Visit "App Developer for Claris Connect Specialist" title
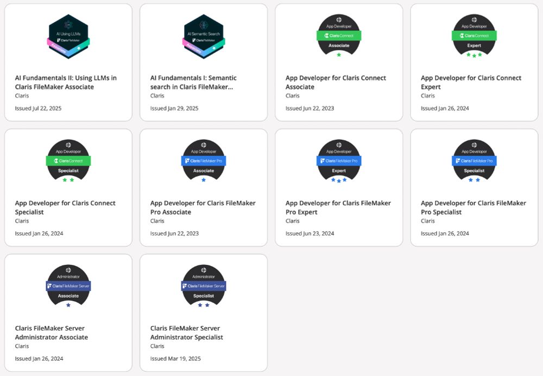Screen dimensions: 543x376 click(x=65, y=208)
